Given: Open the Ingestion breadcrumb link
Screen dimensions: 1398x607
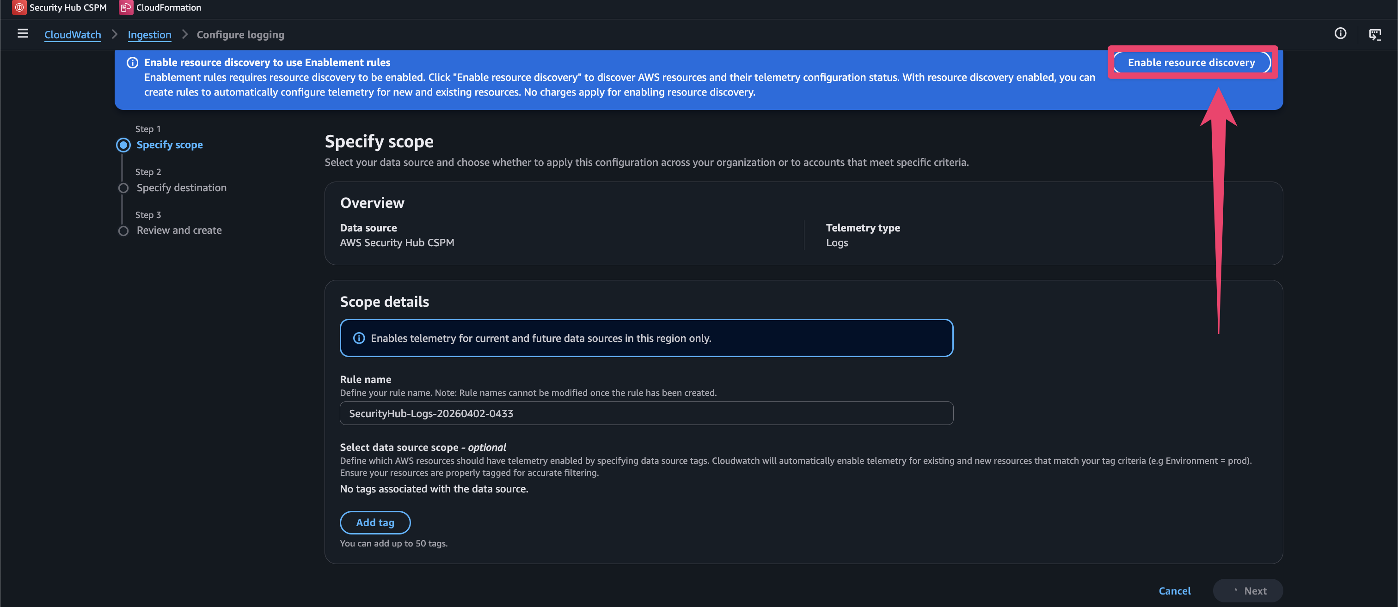Looking at the screenshot, I should [x=149, y=35].
